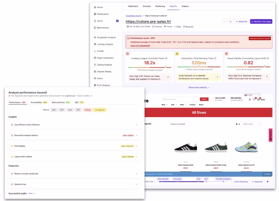The image size is (279, 201).
Task: Open Acquisition Analysis in sidebar
Action: [x=105, y=37]
